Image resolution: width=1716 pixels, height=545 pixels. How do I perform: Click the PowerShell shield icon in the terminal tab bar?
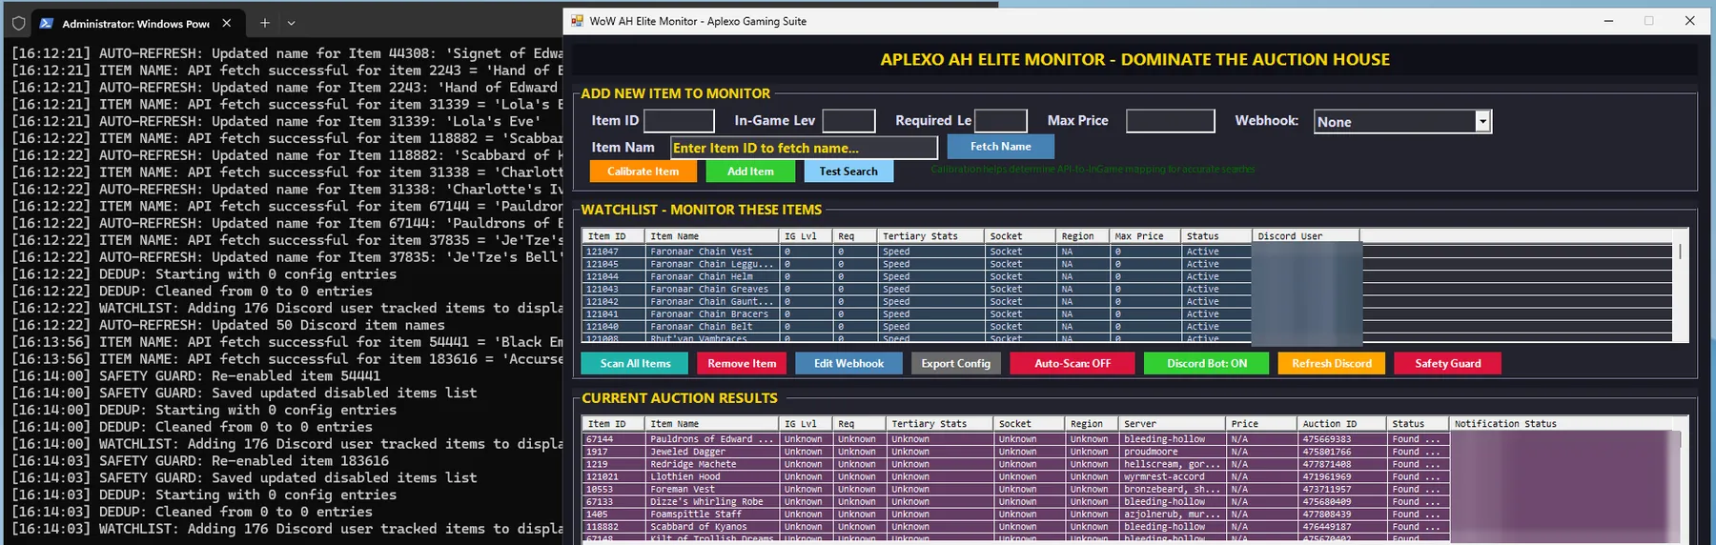click(x=18, y=23)
